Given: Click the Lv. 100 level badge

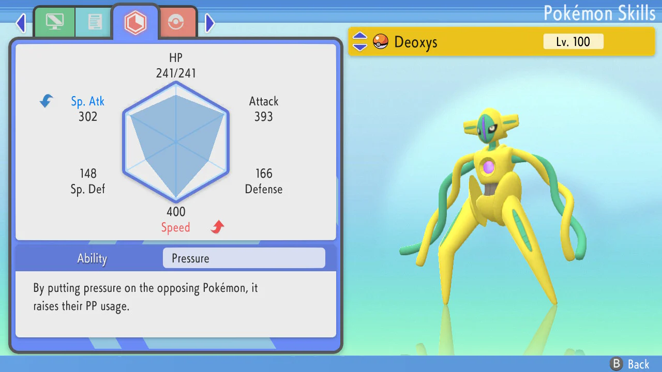Looking at the screenshot, I should pyautogui.click(x=573, y=41).
